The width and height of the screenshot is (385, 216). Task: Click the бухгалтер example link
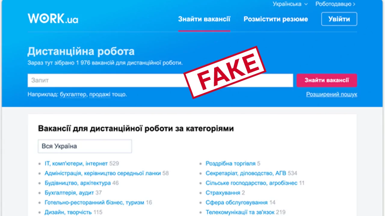coord(73,94)
